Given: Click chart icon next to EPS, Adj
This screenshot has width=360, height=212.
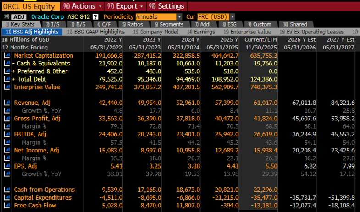Looking at the screenshot, I should pos(6,166).
